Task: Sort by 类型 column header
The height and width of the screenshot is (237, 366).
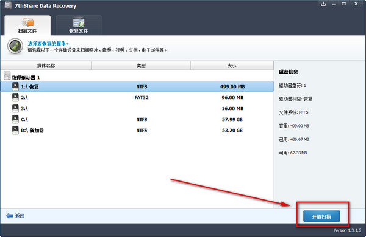Action: click(141, 66)
